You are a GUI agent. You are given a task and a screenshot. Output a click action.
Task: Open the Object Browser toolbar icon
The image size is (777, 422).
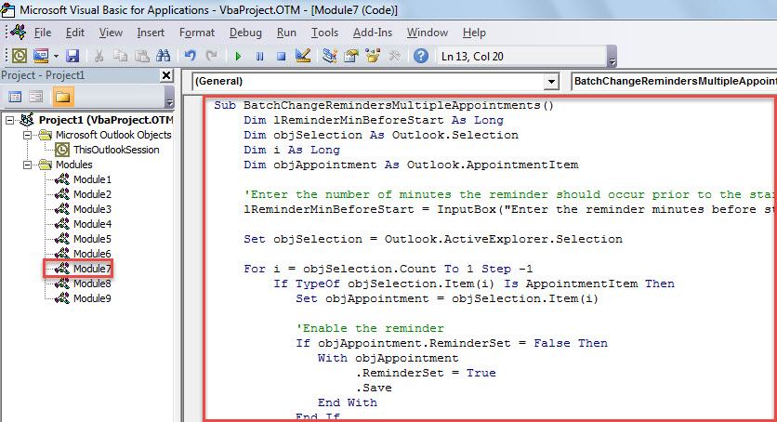click(373, 56)
